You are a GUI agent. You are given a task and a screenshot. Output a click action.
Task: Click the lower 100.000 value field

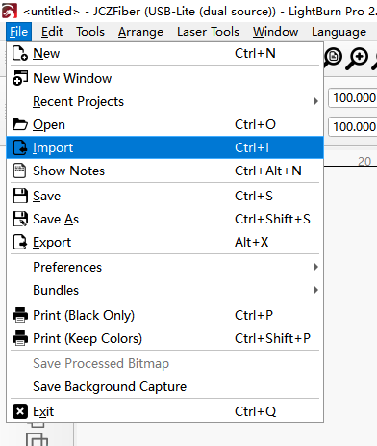(x=353, y=127)
